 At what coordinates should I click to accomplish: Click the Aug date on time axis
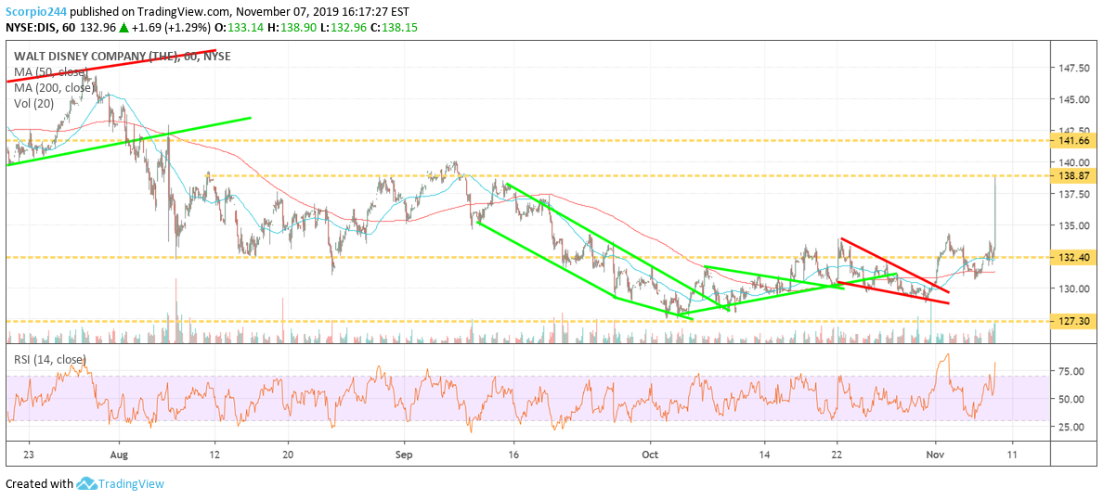[x=119, y=455]
